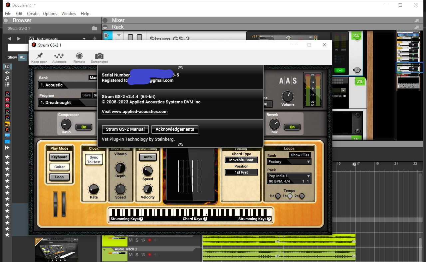Toggle Sync To Host clock button

point(94,160)
